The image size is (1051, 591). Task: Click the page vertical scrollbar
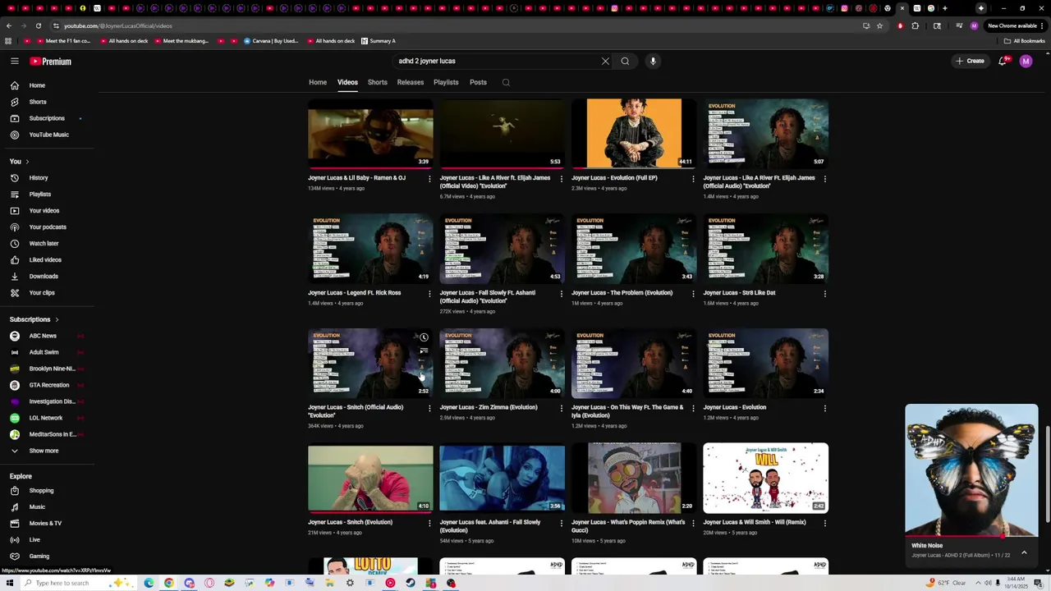[x=1047, y=472]
